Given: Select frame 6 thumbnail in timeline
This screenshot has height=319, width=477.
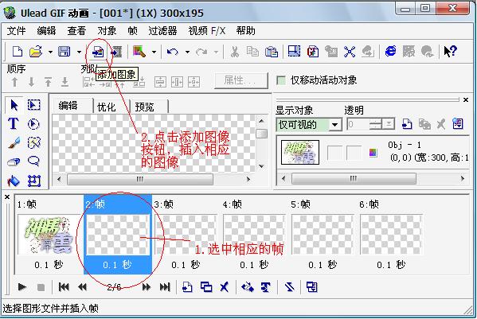Looking at the screenshot, I should click(x=391, y=235).
